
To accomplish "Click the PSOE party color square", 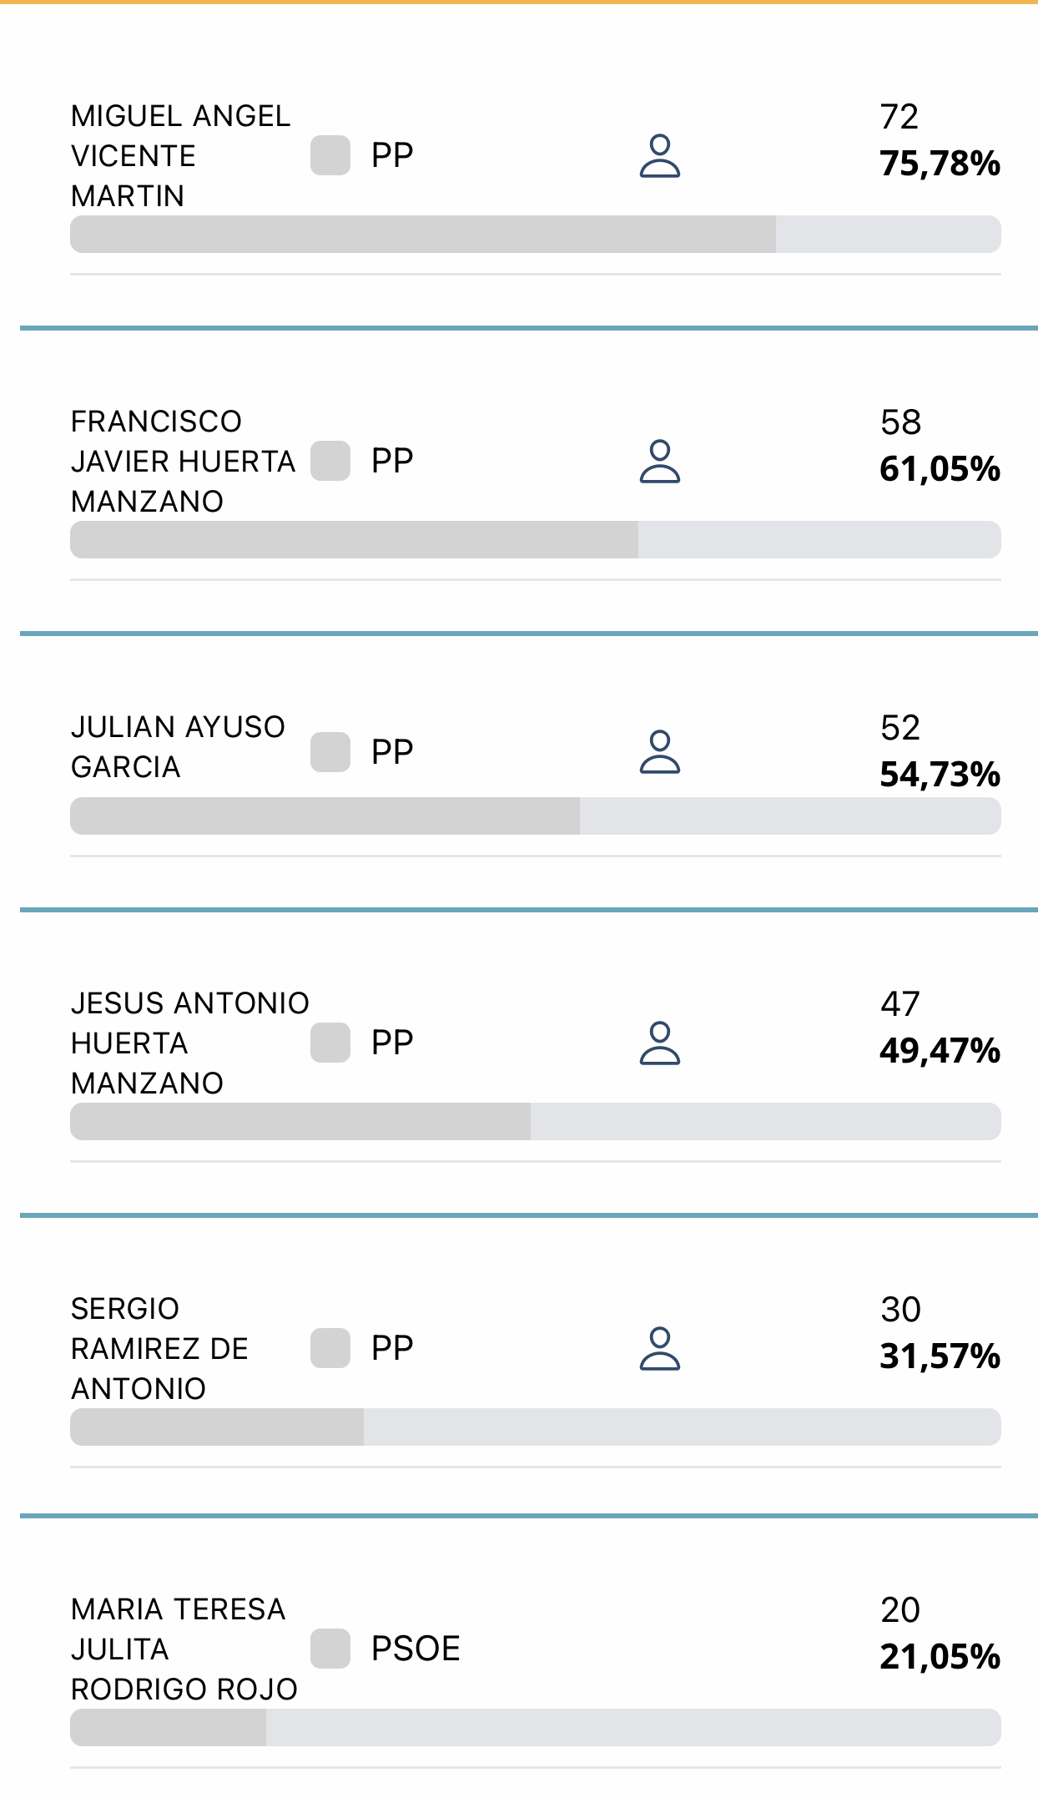I will (330, 1649).
